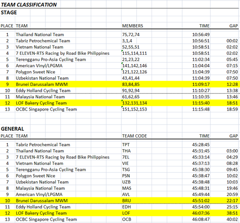Select stage members cell 115,114,111
The image size is (240, 223).
coord(134,53)
